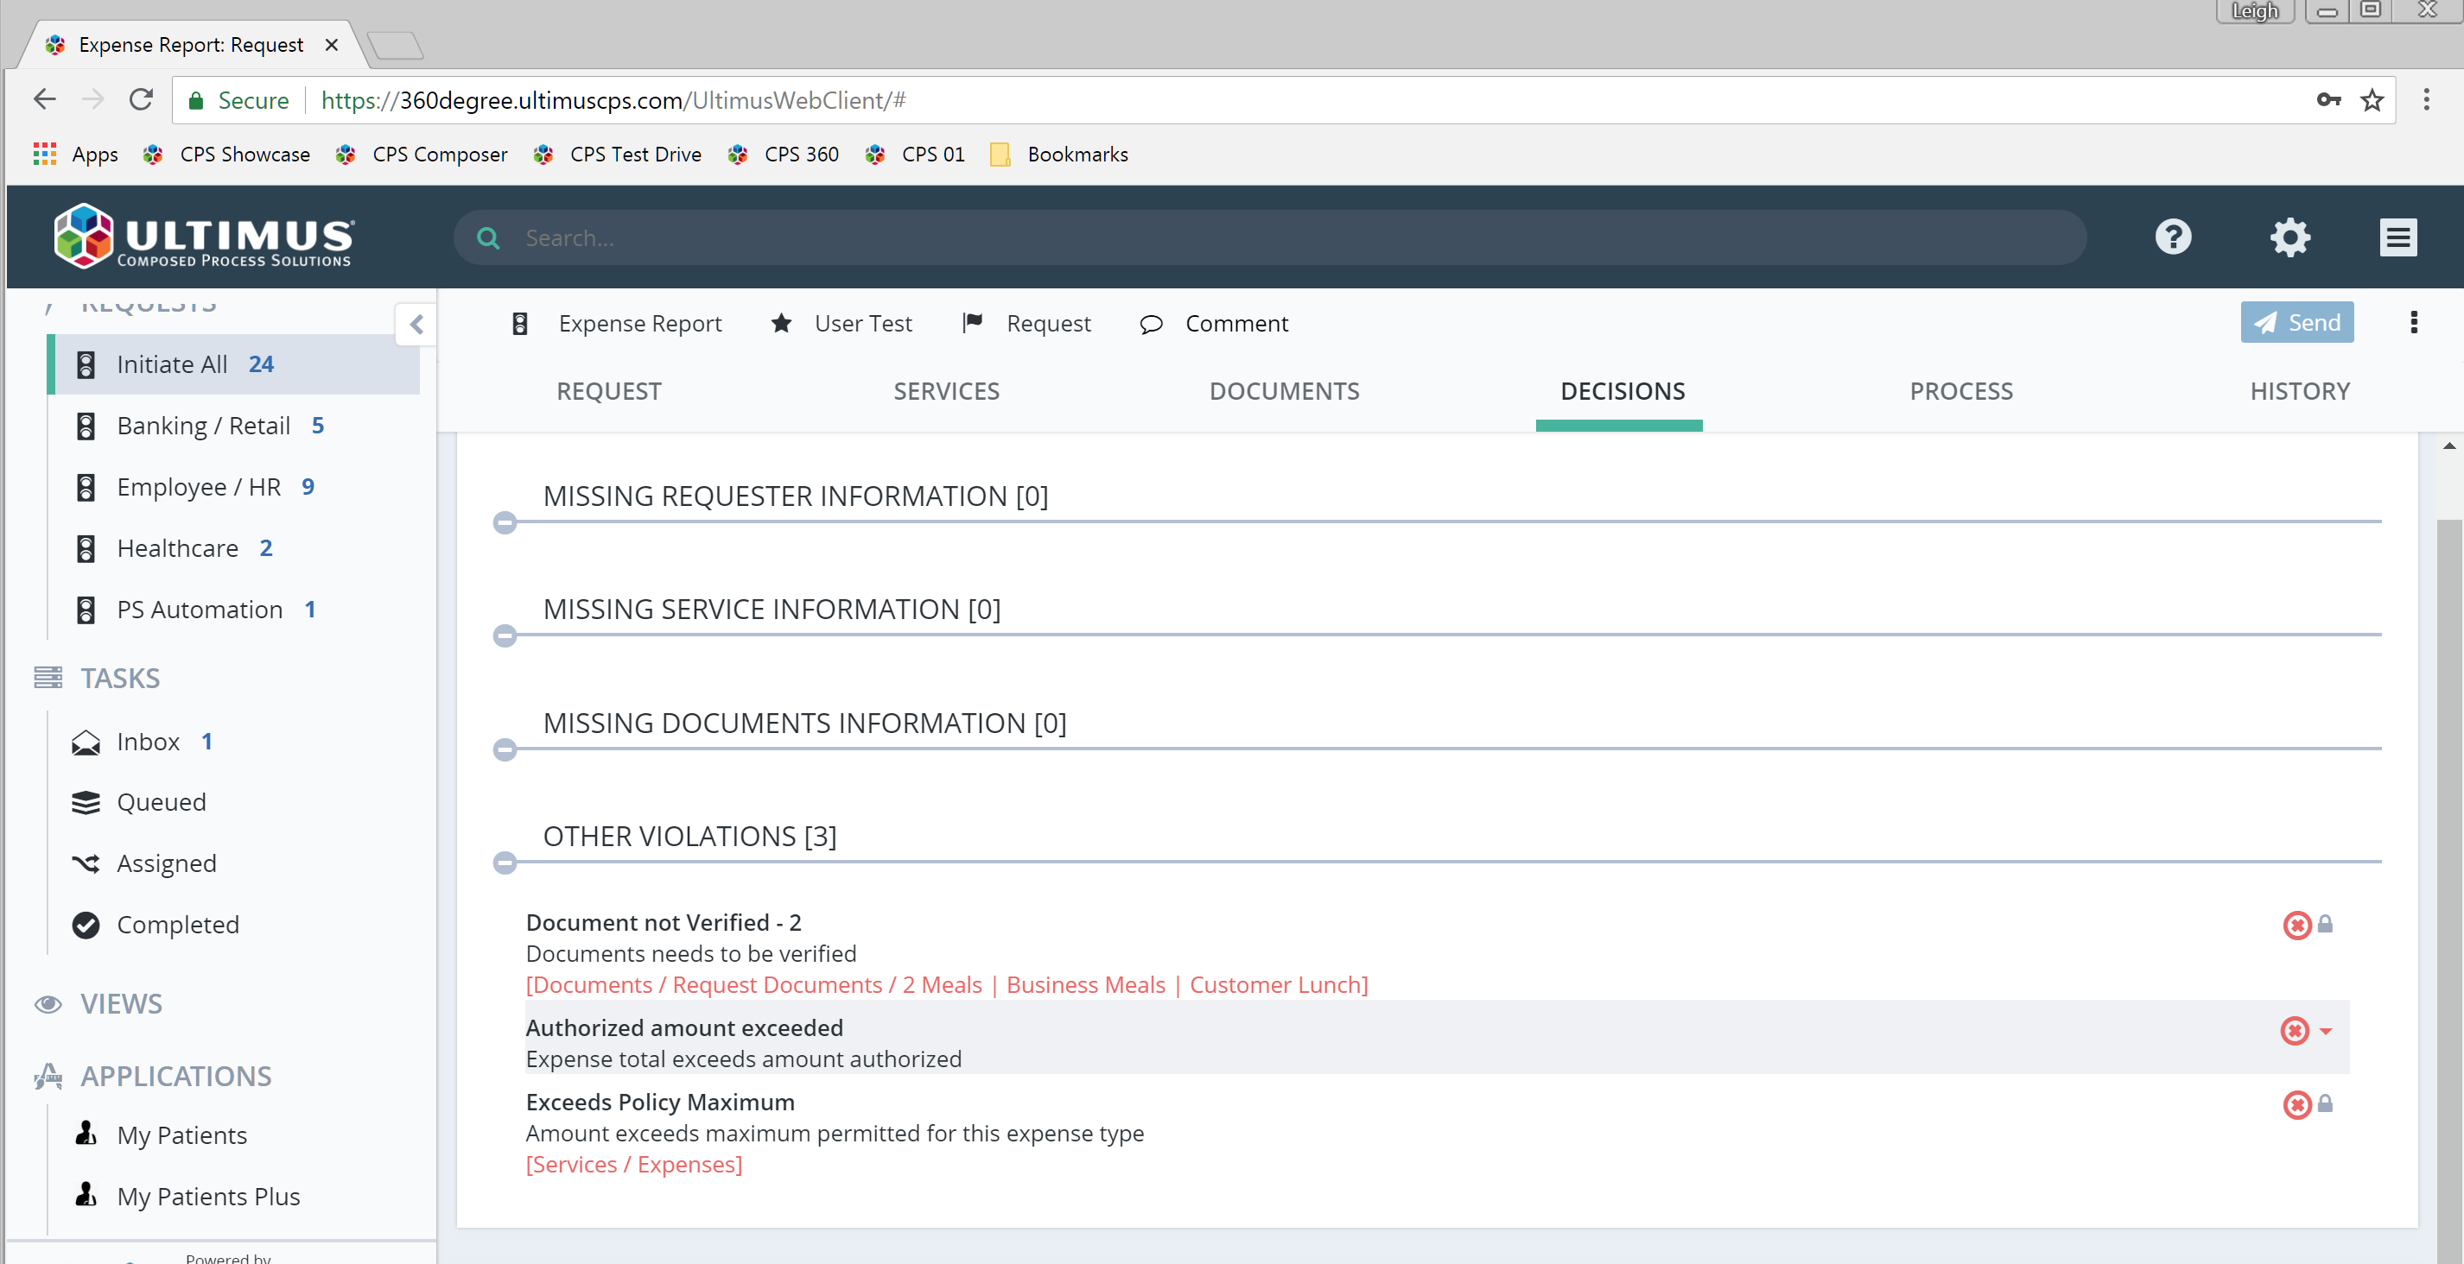Click the Applications section icon

[48, 1076]
